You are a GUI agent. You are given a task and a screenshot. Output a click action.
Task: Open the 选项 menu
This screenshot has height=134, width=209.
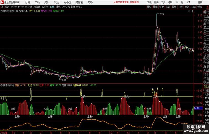coord(170,2)
